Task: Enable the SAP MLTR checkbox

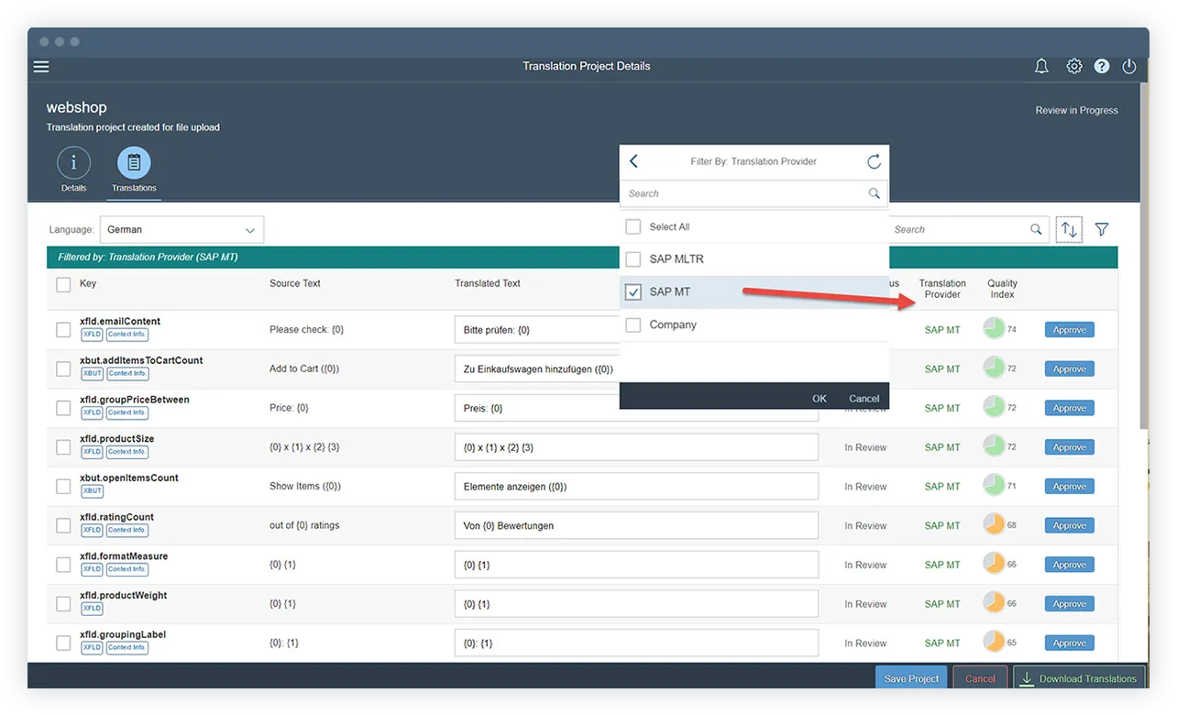Action: (x=632, y=258)
